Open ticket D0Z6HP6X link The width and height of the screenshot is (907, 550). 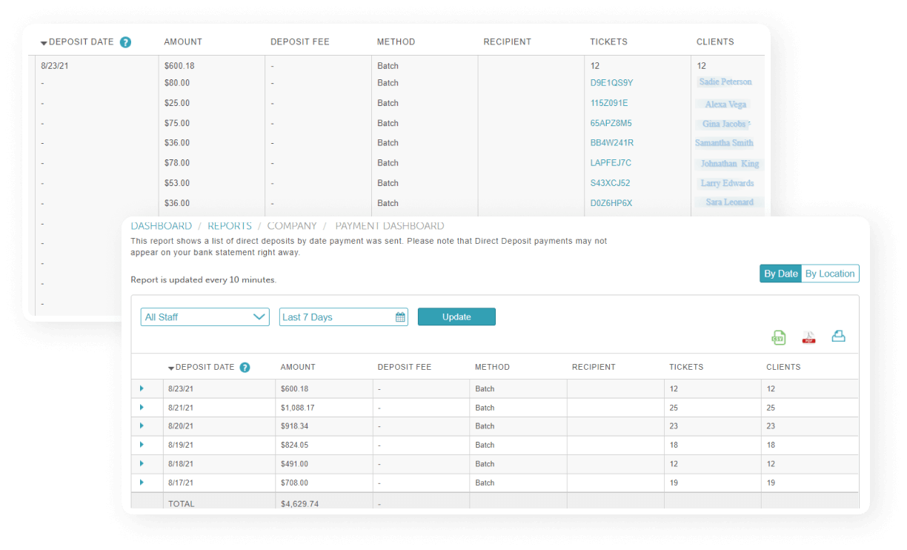click(611, 202)
